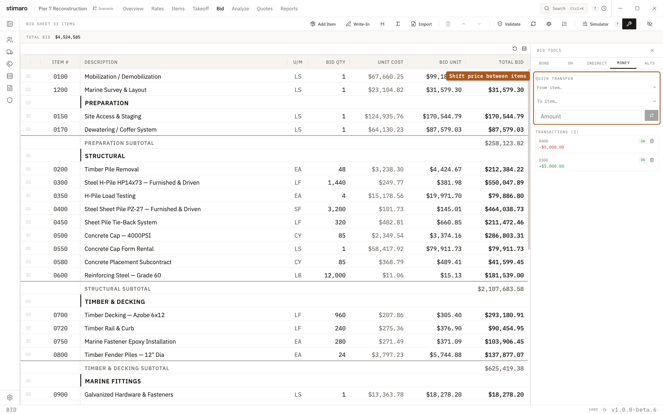Open the Items tab
The width and height of the screenshot is (663, 414).
click(x=178, y=9)
